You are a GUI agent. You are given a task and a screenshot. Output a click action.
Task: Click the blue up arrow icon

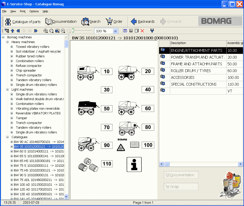pyautogui.click(x=13, y=31)
